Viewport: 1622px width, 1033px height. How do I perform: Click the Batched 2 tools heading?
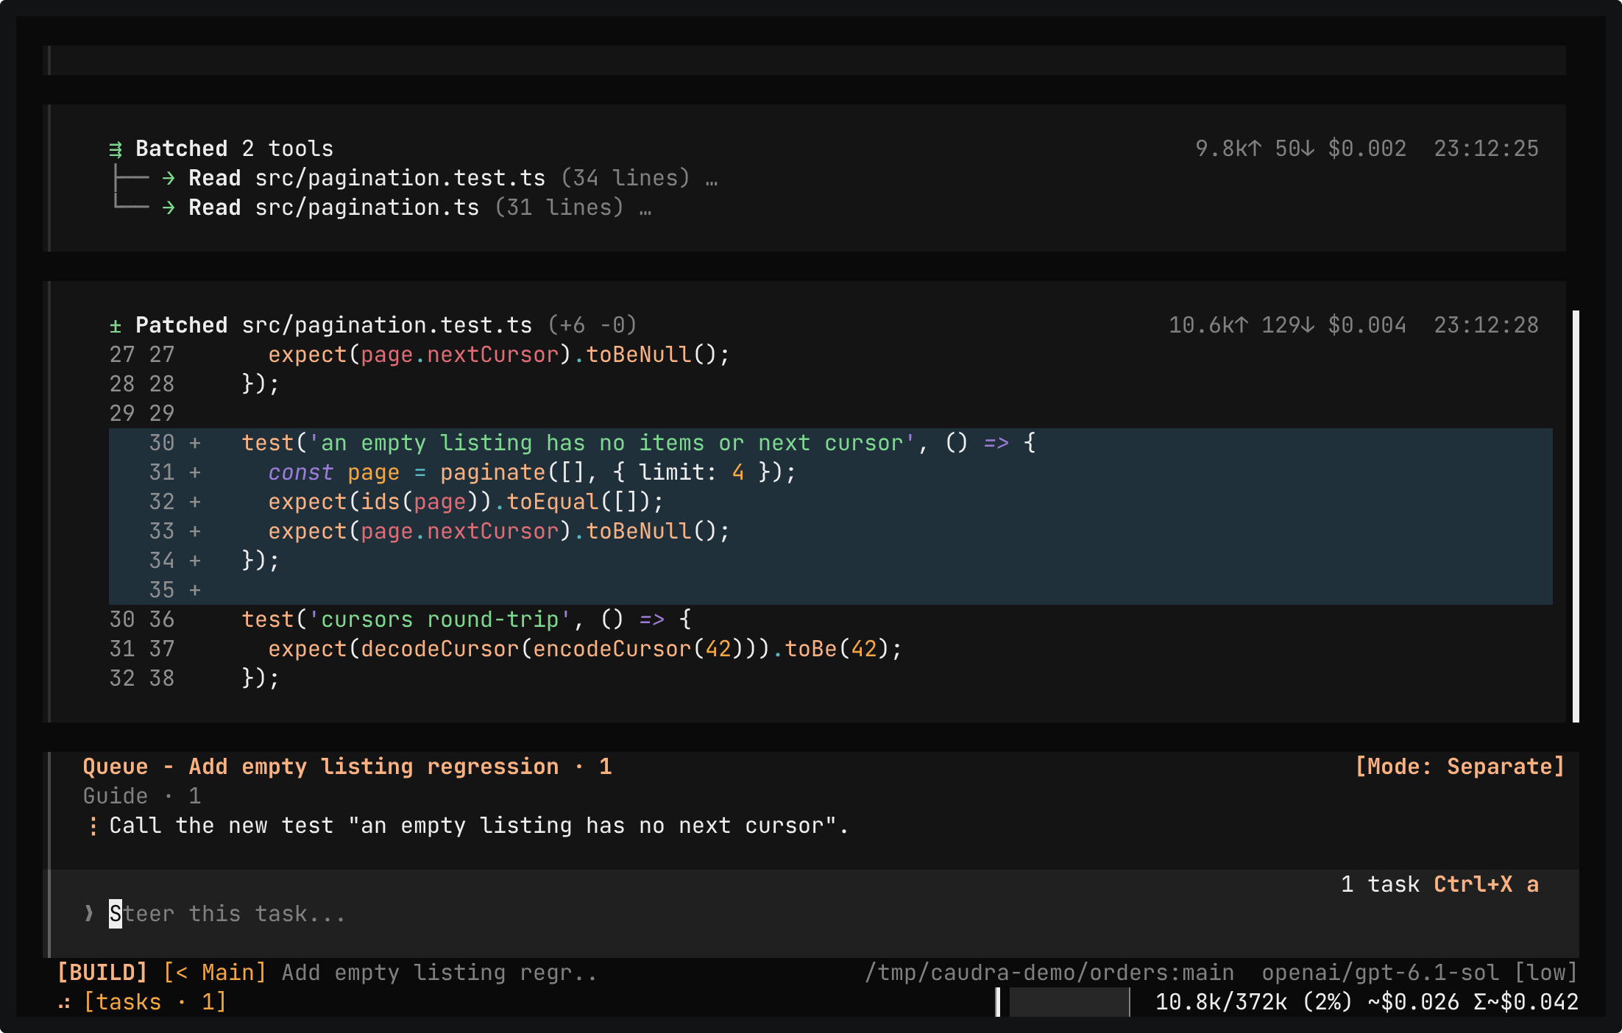coord(234,149)
